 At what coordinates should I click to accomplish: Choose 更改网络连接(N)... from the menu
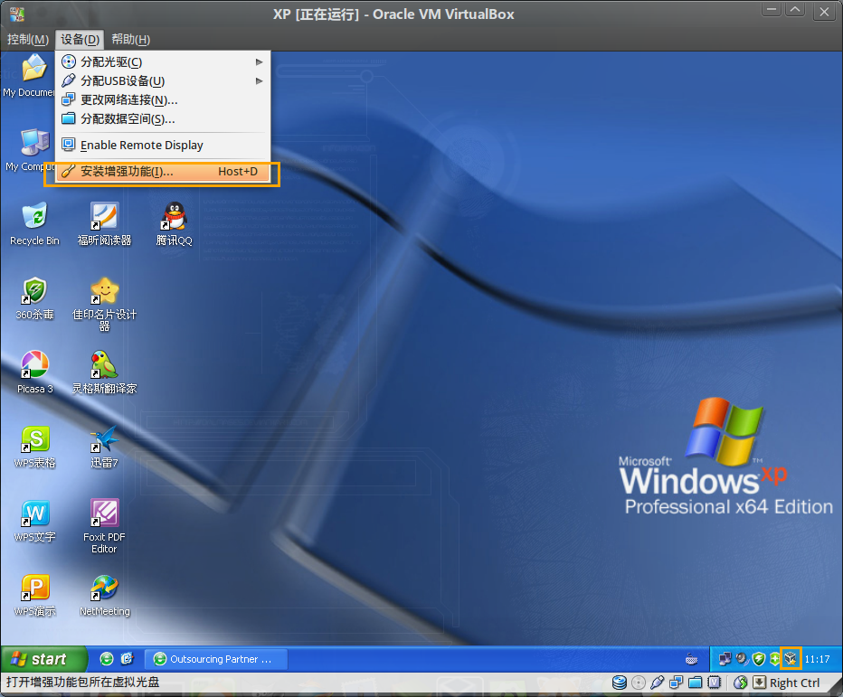pyautogui.click(x=163, y=100)
